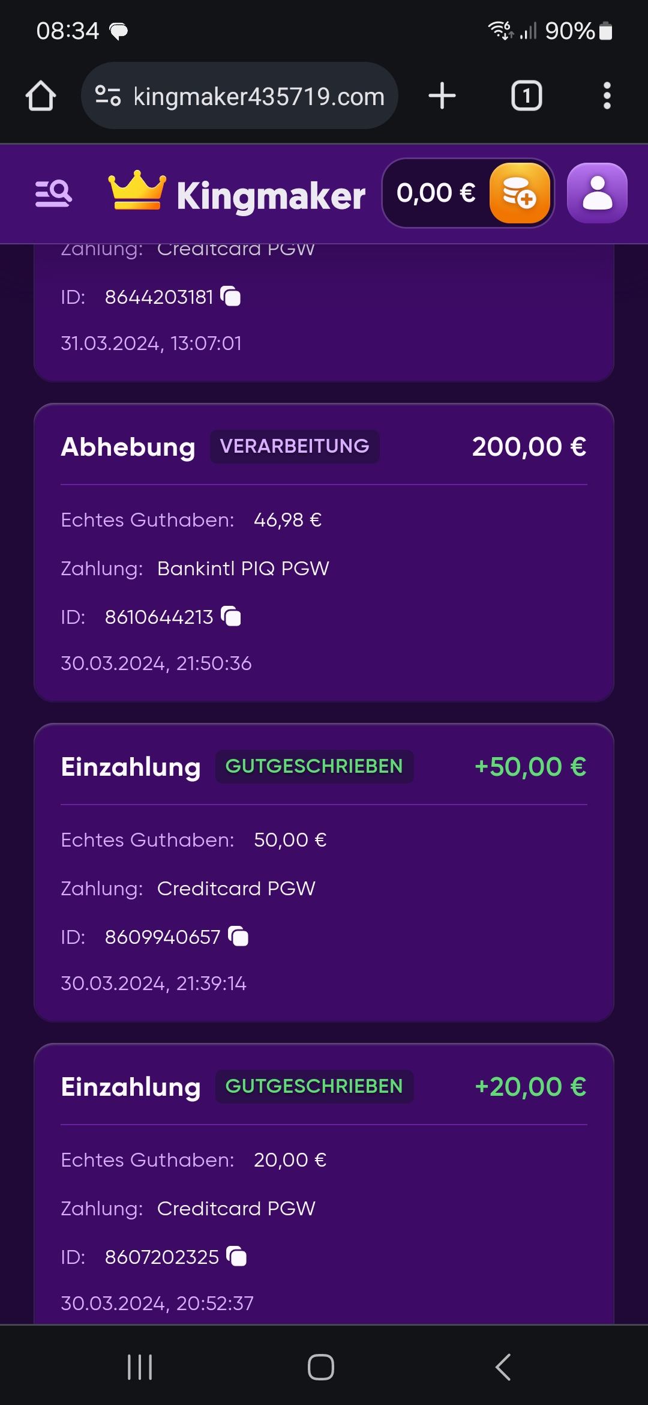Copy transaction ID 8610644213

click(x=231, y=617)
